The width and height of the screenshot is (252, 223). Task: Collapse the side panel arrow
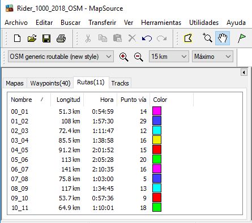click(244, 72)
